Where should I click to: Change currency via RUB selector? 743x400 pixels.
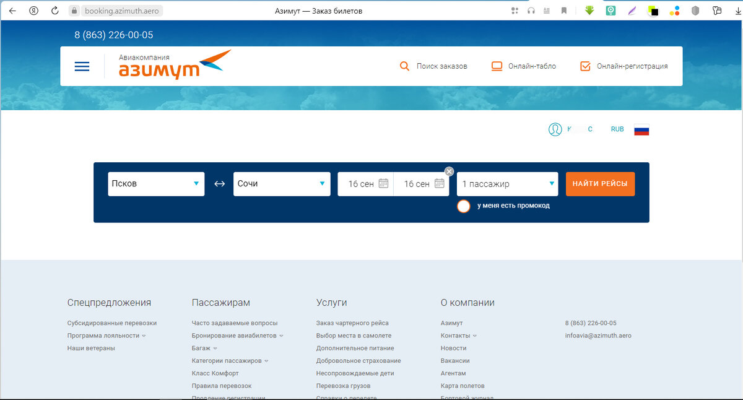[x=617, y=129]
